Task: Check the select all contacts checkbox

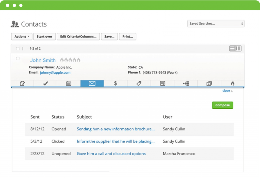Action: 18,48
